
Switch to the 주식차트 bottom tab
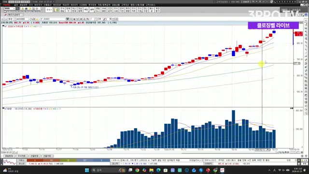click(x=22, y=156)
